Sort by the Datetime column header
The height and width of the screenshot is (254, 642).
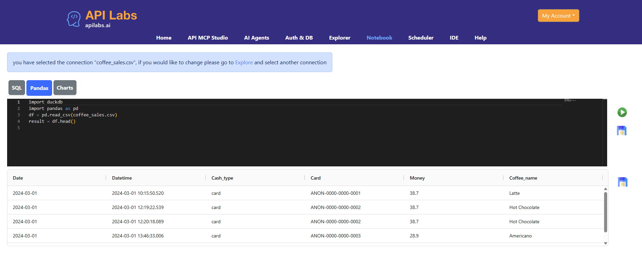click(x=122, y=178)
